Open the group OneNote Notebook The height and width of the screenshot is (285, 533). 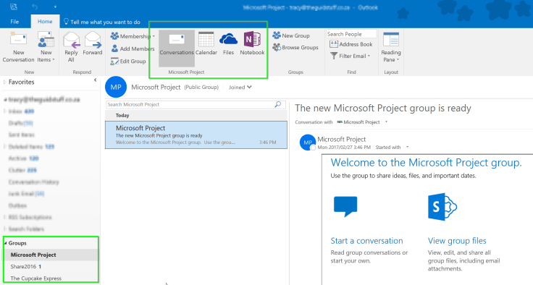252,43
